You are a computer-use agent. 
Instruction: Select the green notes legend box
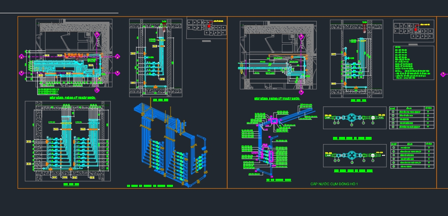click(413, 63)
